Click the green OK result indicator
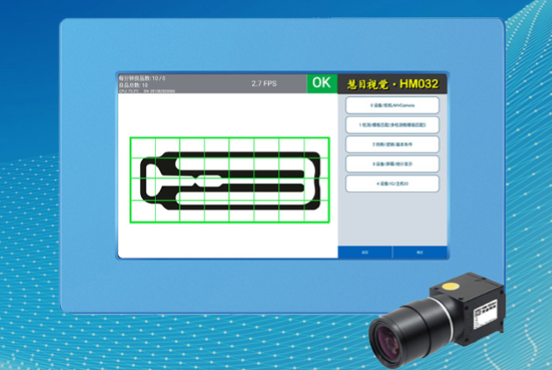The height and width of the screenshot is (370, 552). point(322,83)
